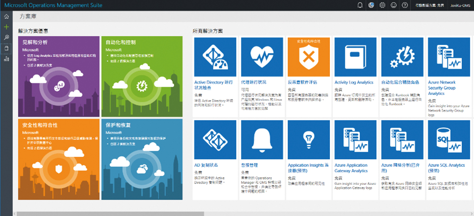Open Log Search magnifier icon
474x216 pixels.
(6, 37)
